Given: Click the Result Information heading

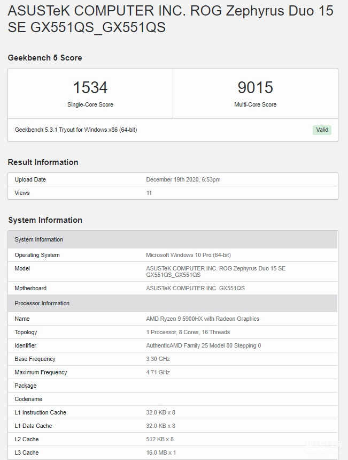Looking at the screenshot, I should pos(43,162).
